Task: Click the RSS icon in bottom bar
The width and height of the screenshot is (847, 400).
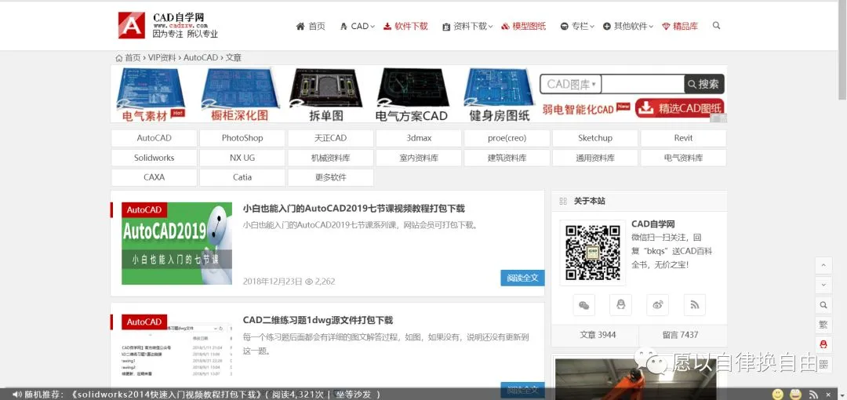Action: point(813,395)
